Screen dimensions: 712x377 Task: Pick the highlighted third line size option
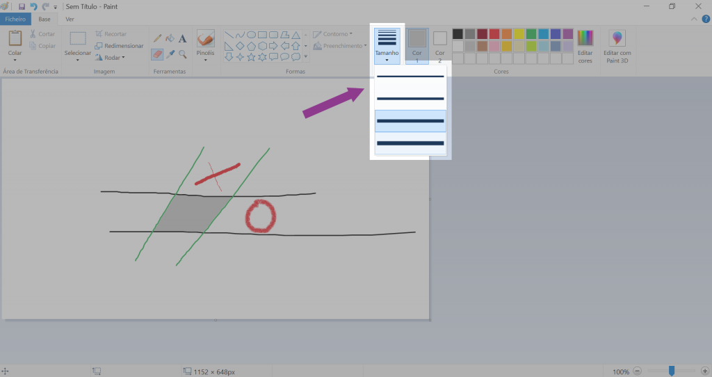coord(410,121)
